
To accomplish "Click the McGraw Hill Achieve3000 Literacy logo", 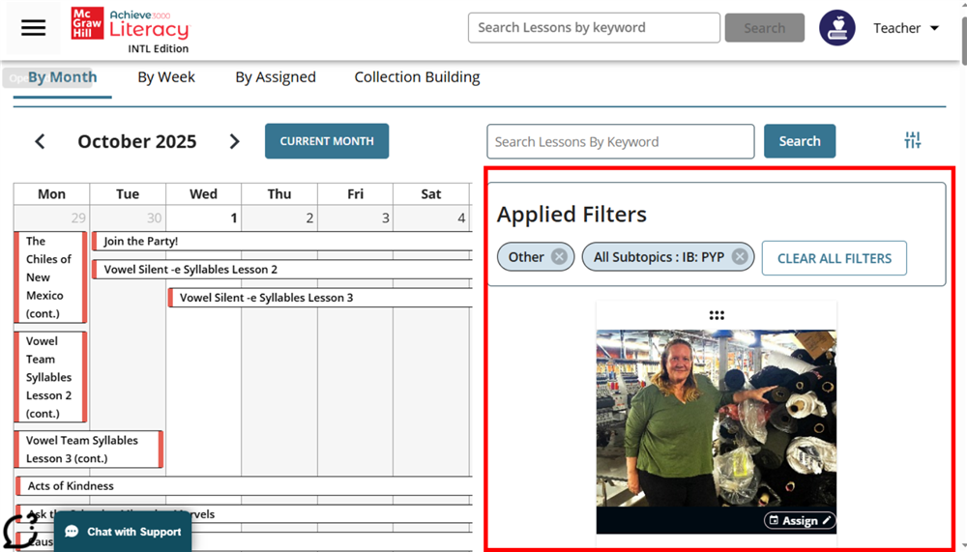I will [x=131, y=28].
